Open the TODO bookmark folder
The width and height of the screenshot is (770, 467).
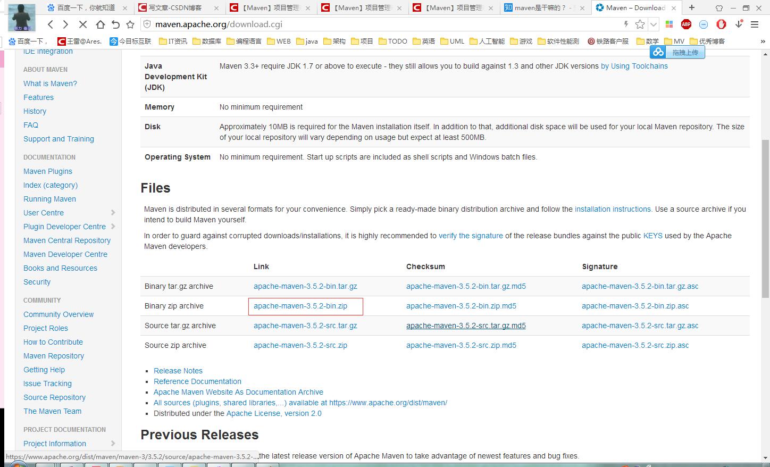click(393, 41)
